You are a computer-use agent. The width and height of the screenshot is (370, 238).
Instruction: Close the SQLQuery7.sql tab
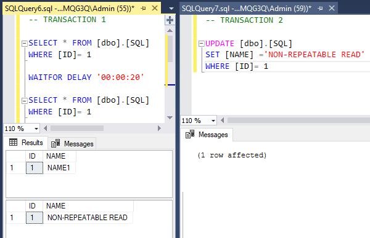(x=332, y=8)
